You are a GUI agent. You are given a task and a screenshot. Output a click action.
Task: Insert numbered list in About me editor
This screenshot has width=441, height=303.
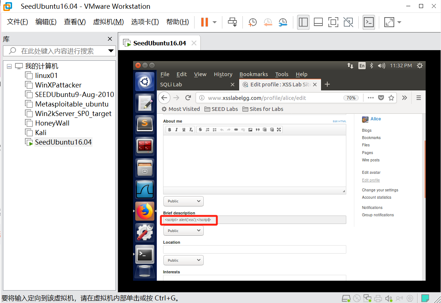tap(207, 130)
